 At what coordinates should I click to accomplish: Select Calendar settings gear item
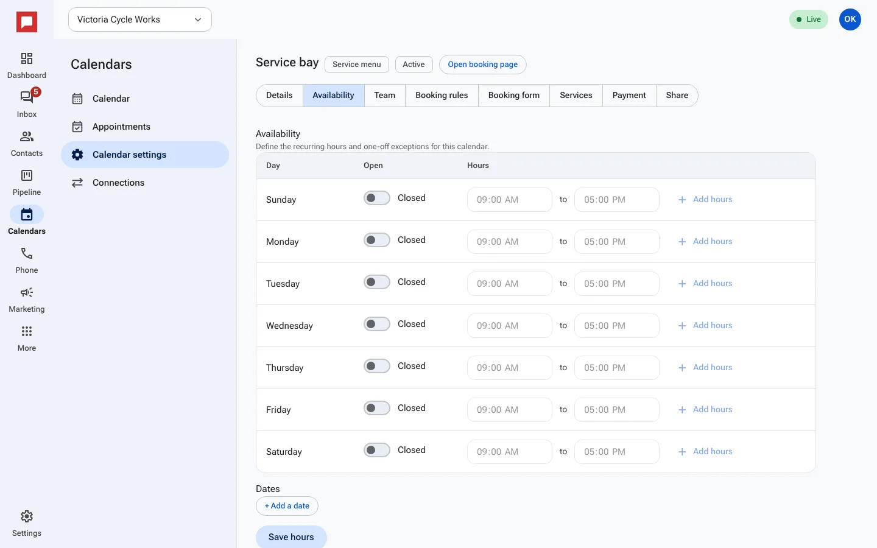pyautogui.click(x=145, y=155)
